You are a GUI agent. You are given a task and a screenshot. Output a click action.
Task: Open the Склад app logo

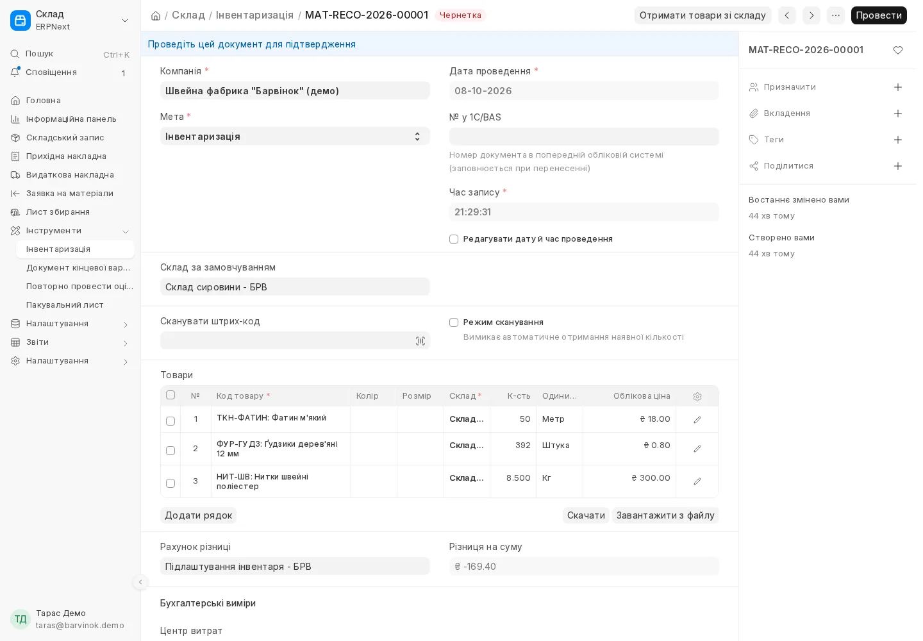pos(21,21)
